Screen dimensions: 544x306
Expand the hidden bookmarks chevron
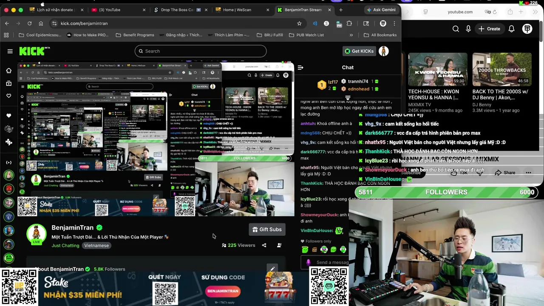[x=351, y=35]
